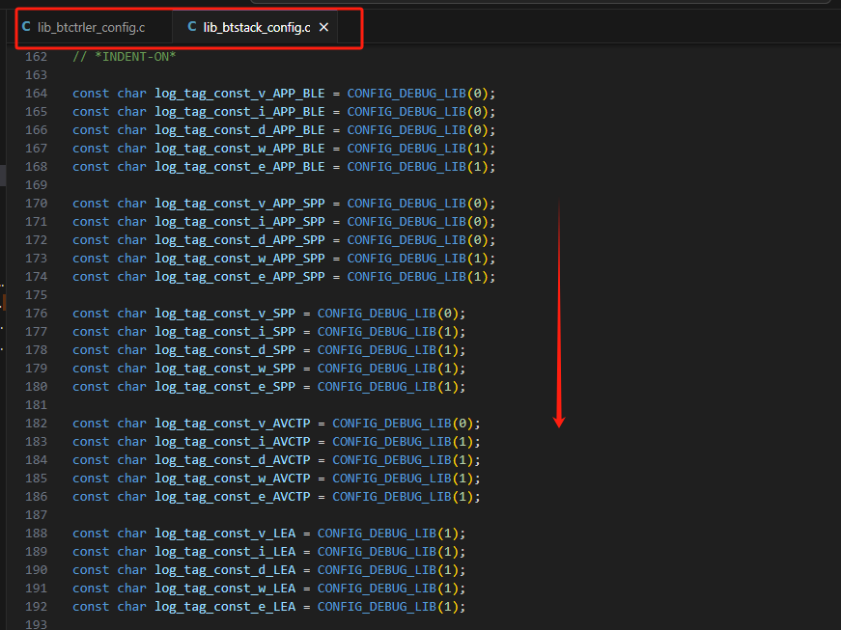
Task: Click line number 169 in the gutter
Action: pos(37,185)
